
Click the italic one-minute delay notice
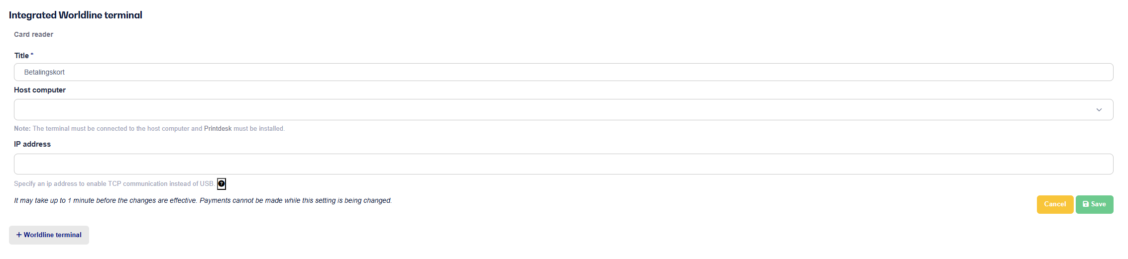point(203,201)
